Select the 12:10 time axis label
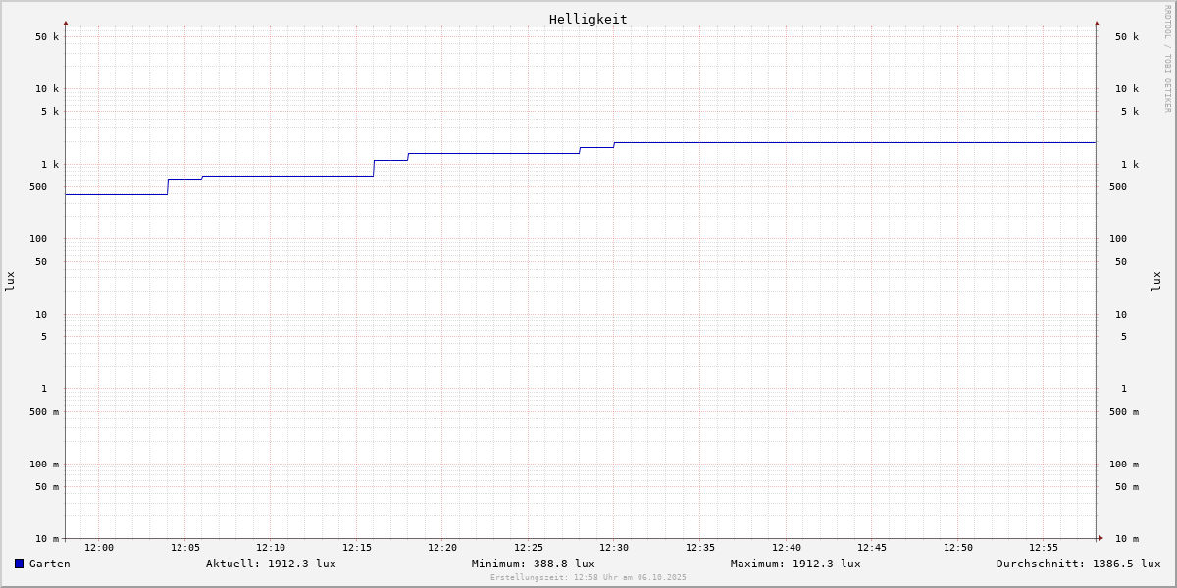This screenshot has width=1177, height=588. click(x=271, y=548)
